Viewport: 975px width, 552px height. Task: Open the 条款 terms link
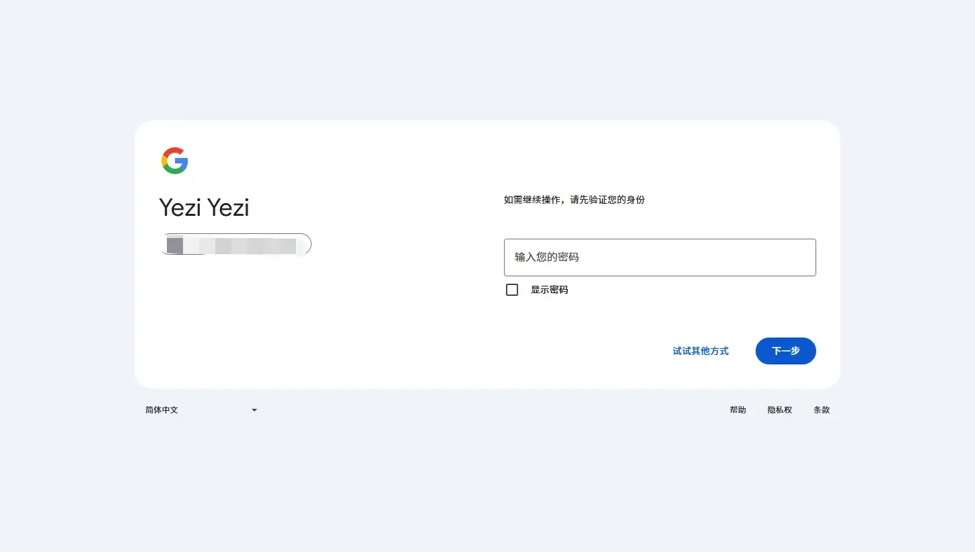pos(822,409)
